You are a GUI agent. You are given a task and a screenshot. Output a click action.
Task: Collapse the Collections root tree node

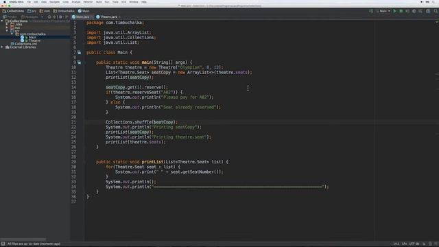(2, 21)
